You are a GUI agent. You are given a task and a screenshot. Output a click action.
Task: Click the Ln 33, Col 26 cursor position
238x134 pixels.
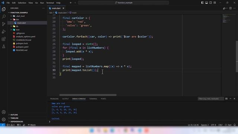tap(193, 125)
